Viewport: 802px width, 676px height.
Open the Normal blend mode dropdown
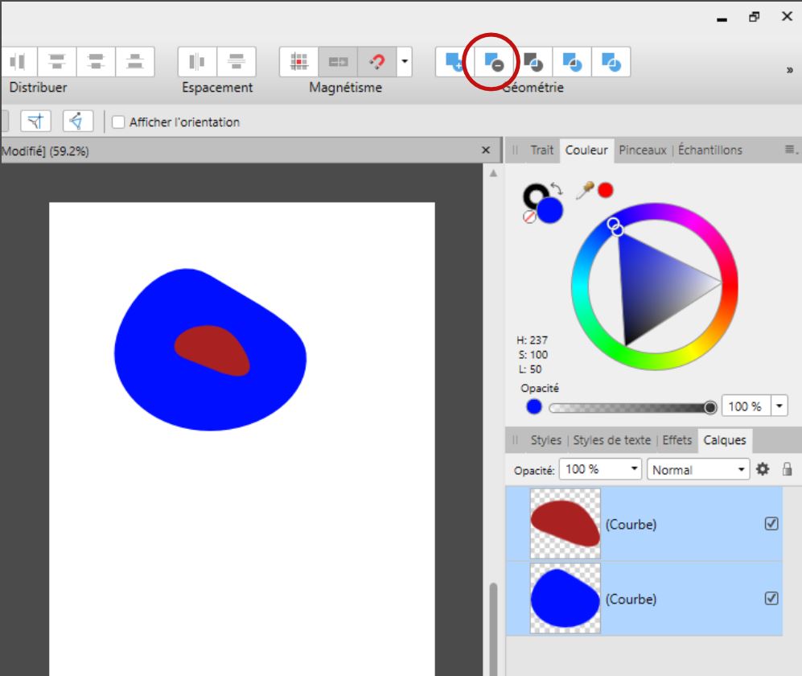(698, 470)
